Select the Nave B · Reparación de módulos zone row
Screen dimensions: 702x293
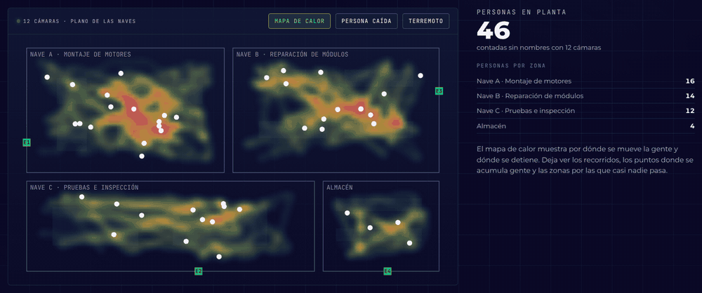[585, 96]
